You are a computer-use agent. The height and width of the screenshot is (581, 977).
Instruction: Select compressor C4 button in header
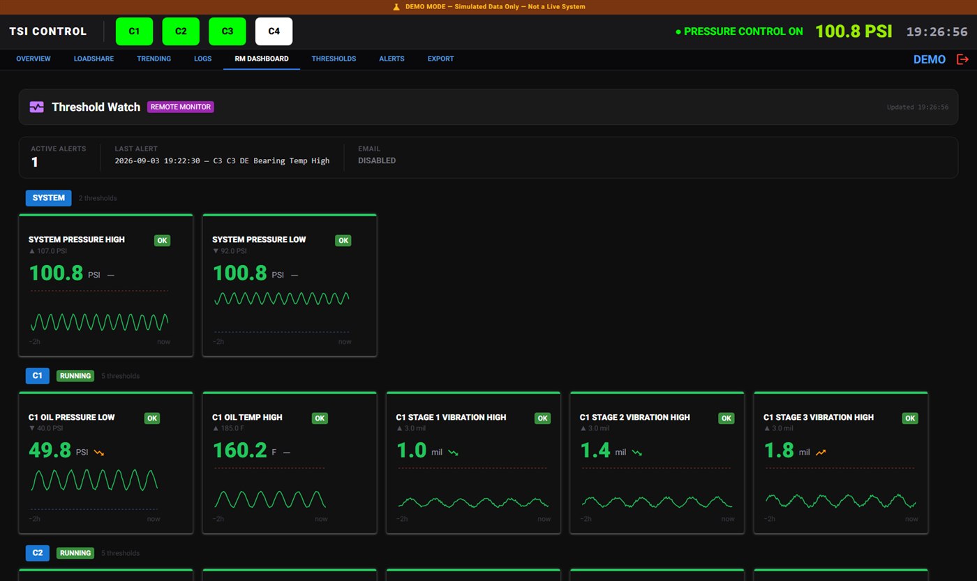point(274,31)
